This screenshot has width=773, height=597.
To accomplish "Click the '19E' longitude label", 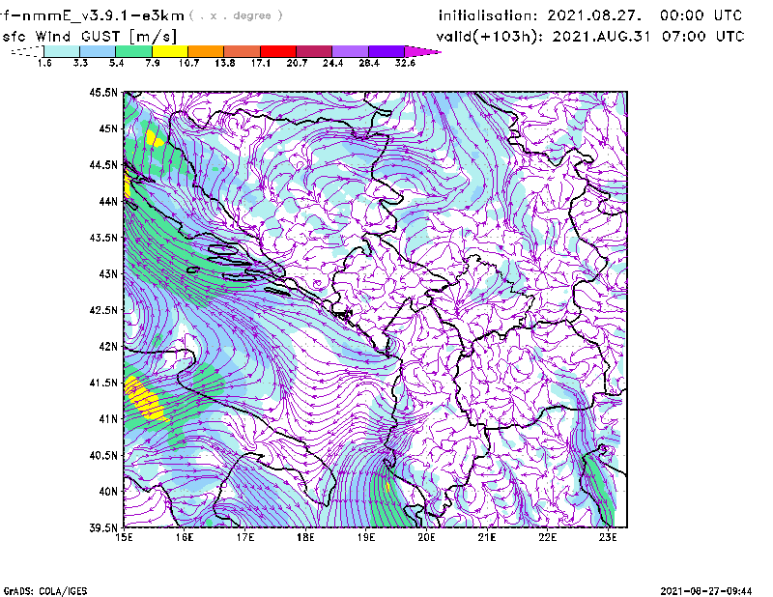I will coord(366,537).
